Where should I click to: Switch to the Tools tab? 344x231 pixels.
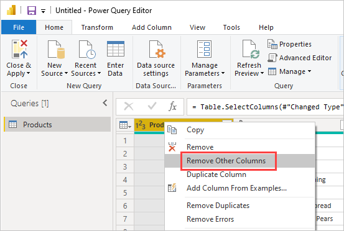[231, 27]
